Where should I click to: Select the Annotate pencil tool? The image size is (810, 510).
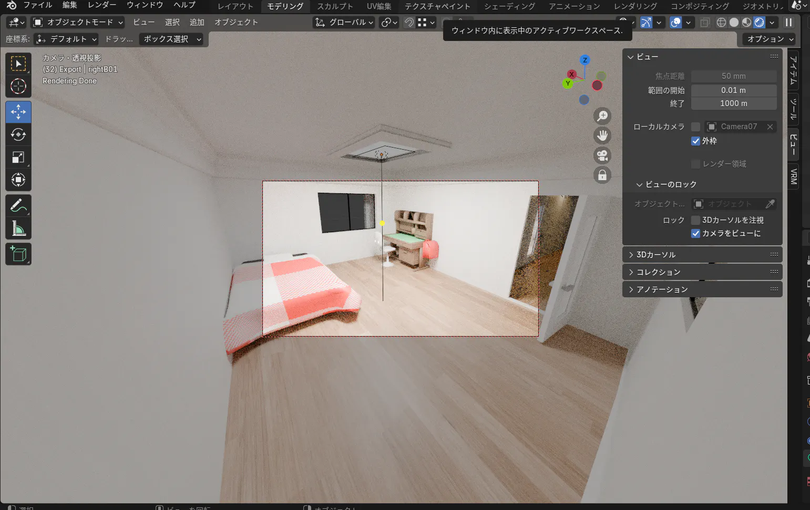point(18,205)
